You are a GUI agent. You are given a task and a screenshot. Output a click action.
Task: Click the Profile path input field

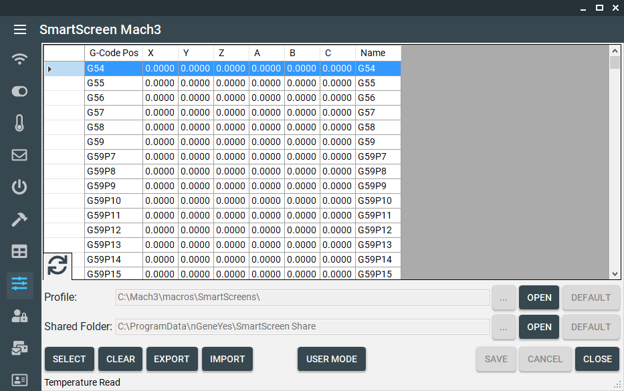pos(302,297)
